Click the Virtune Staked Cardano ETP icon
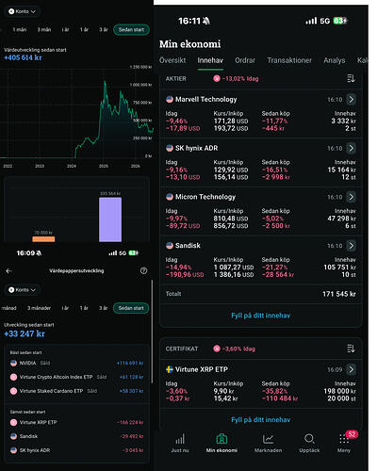 click(13, 391)
